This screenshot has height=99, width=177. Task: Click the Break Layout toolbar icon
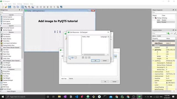58,7
